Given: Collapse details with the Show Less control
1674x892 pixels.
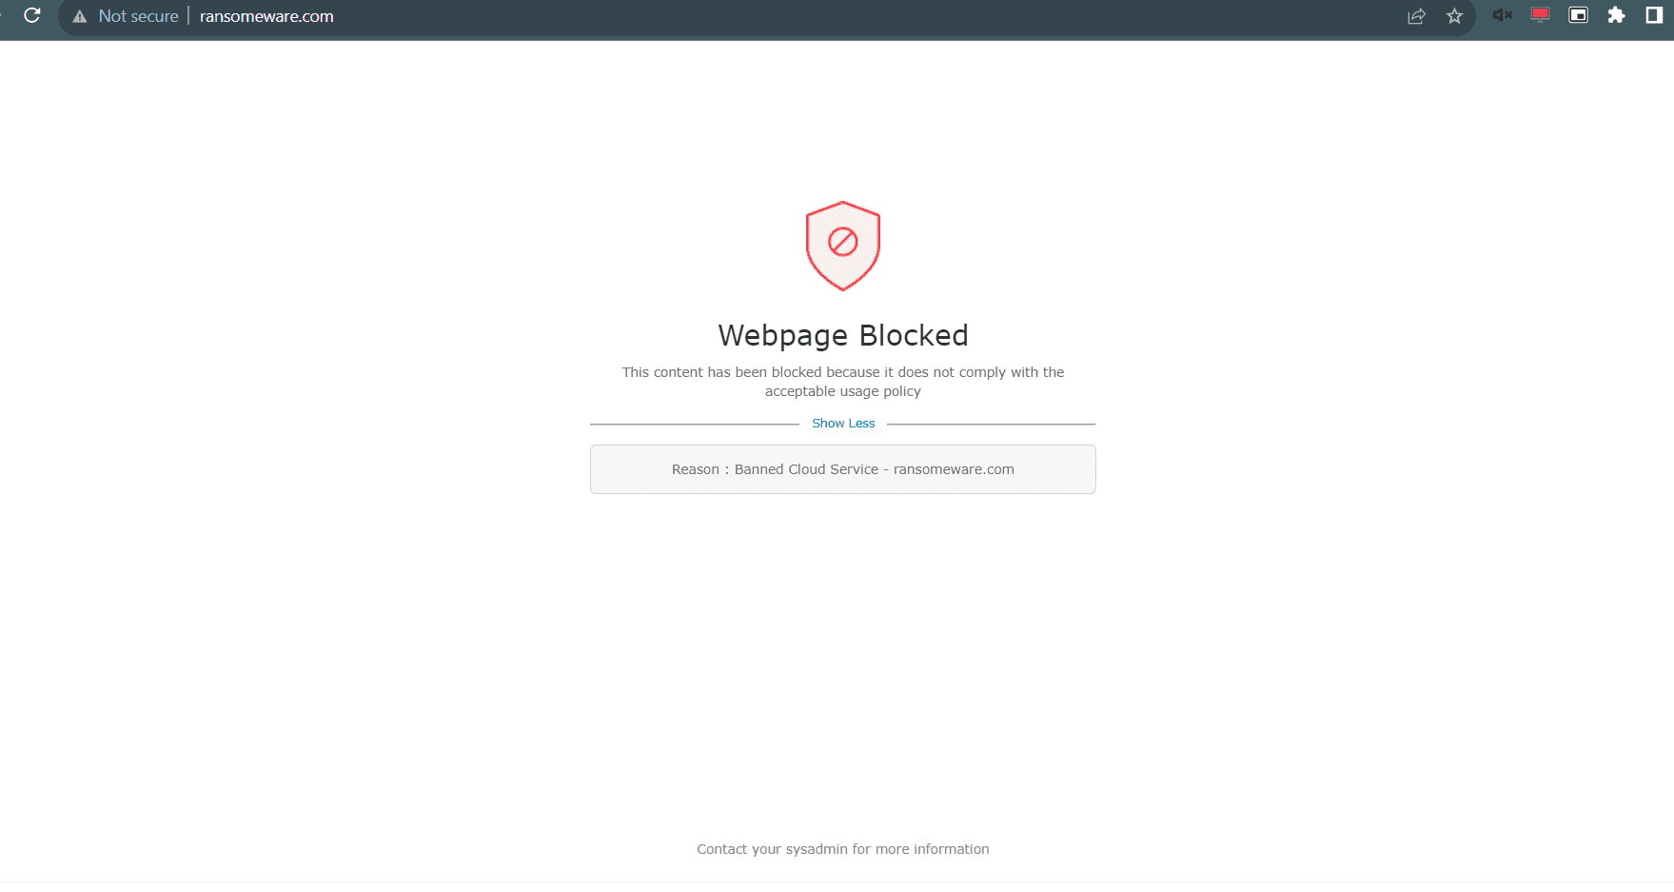Looking at the screenshot, I should coord(843,423).
